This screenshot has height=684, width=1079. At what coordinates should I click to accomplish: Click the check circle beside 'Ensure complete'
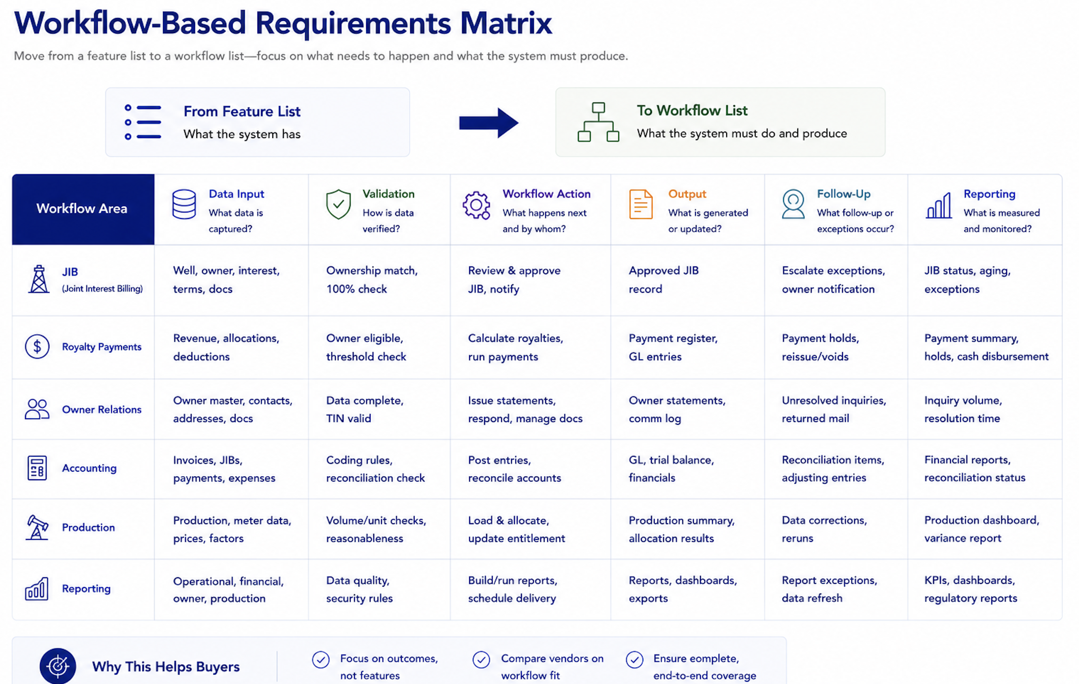[x=634, y=659]
